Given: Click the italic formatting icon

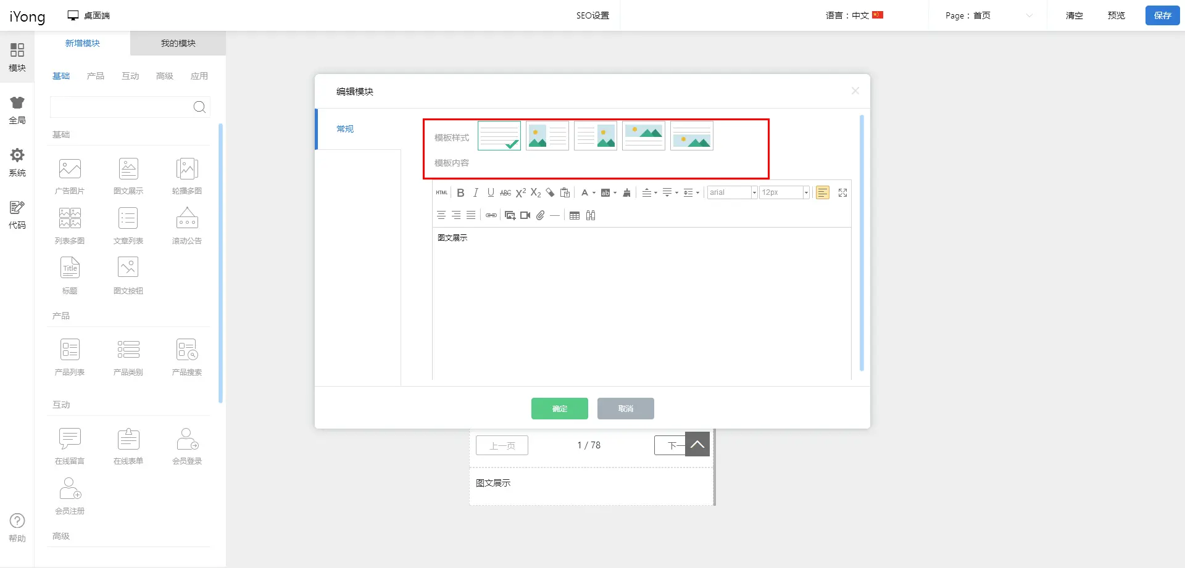Looking at the screenshot, I should pyautogui.click(x=475, y=193).
